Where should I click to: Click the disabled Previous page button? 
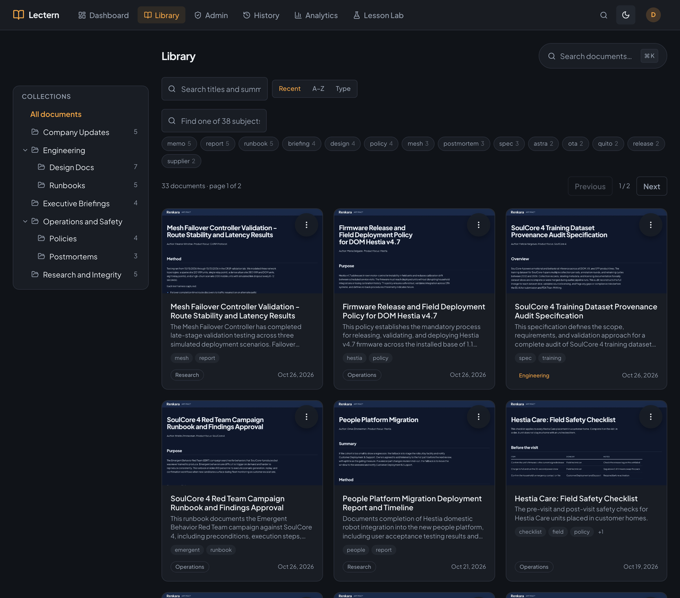590,187
